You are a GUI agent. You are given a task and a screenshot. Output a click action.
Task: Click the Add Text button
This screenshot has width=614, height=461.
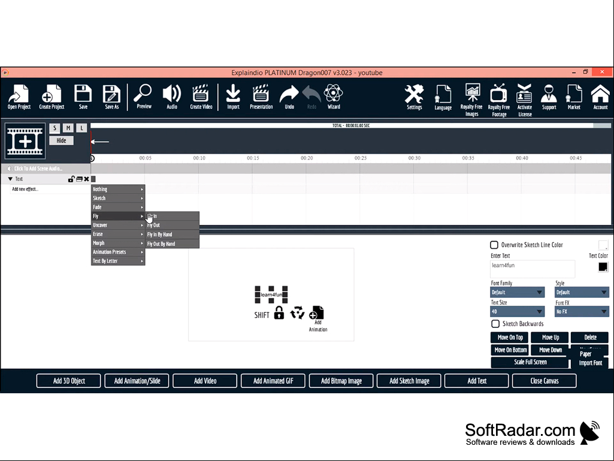point(477,381)
